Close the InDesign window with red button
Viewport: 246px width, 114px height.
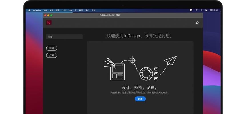[45, 15]
